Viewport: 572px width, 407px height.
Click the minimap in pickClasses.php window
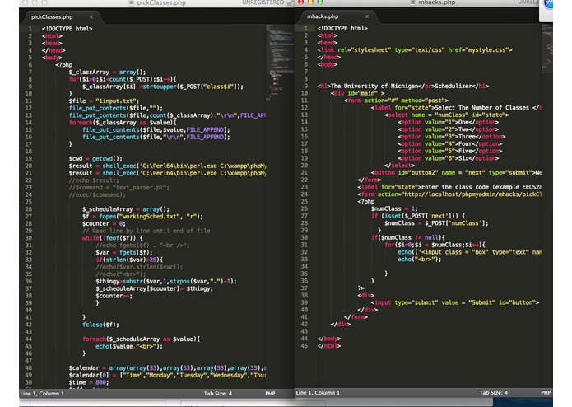(x=280, y=62)
